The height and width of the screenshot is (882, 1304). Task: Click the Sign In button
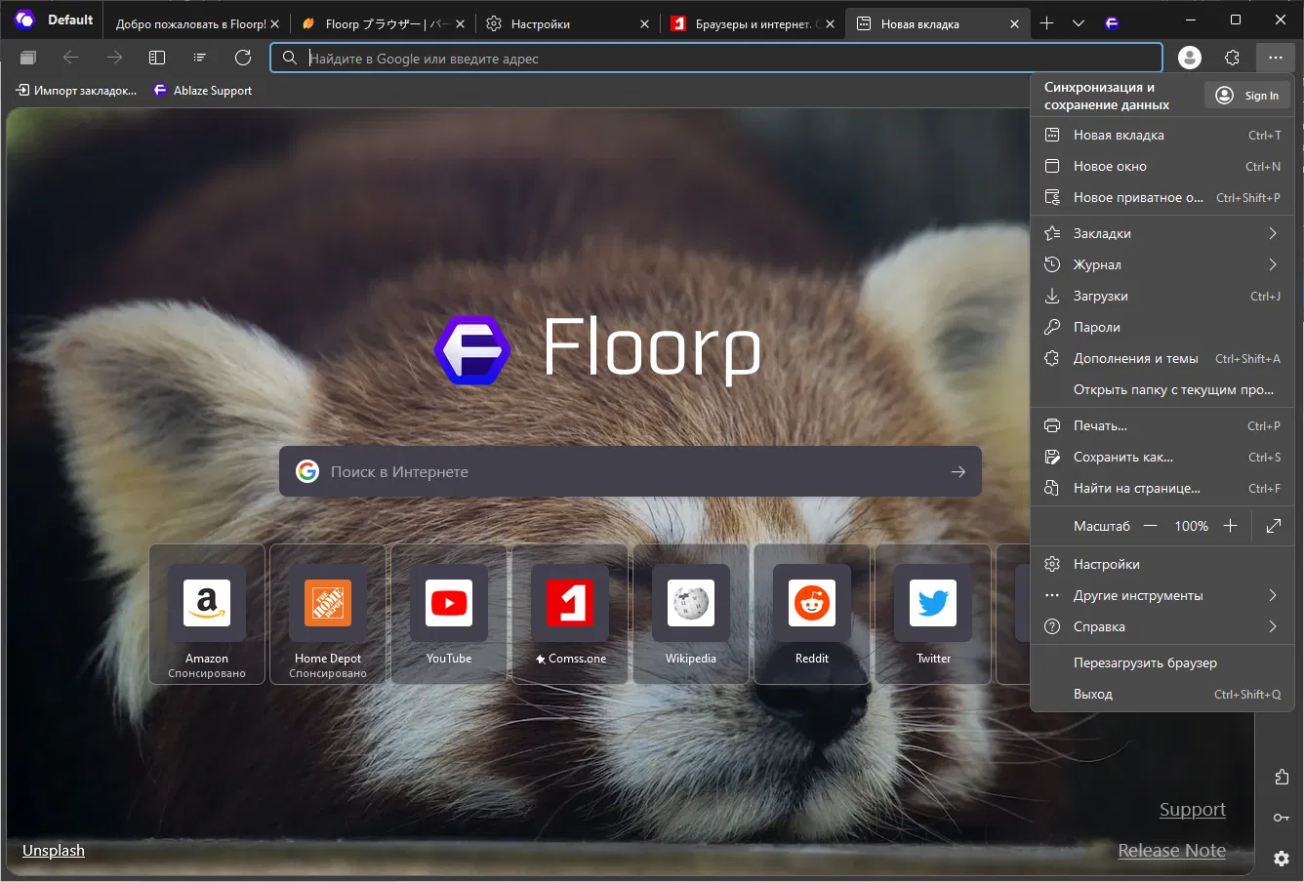(1247, 96)
